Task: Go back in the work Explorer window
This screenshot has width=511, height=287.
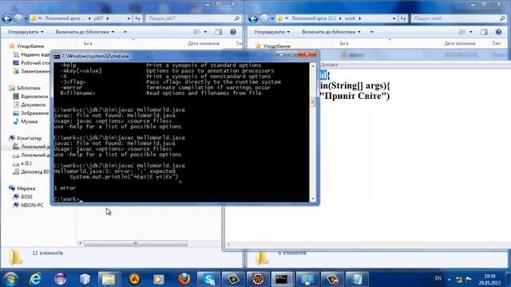Action: pos(253,18)
